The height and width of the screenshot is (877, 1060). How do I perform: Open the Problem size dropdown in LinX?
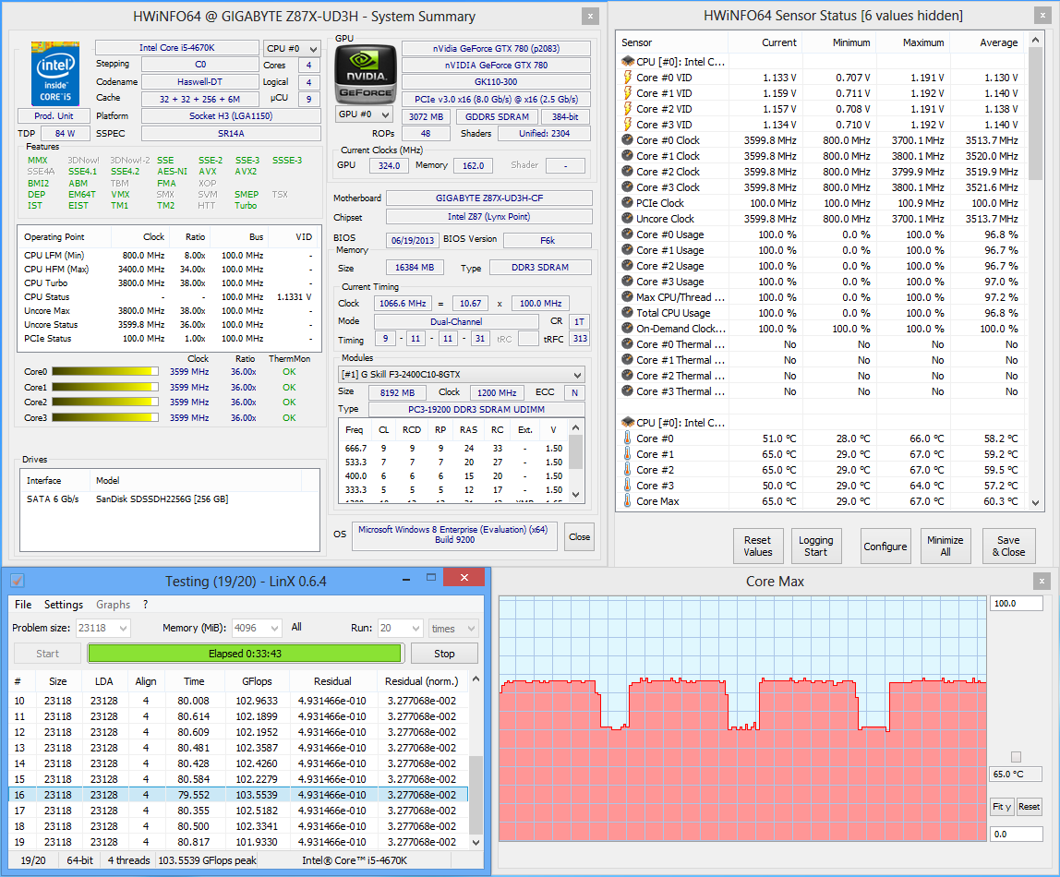coord(102,628)
